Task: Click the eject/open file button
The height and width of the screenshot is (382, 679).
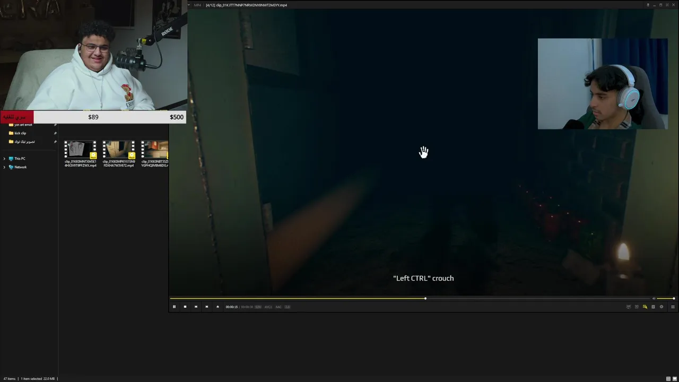Action: coord(217,307)
